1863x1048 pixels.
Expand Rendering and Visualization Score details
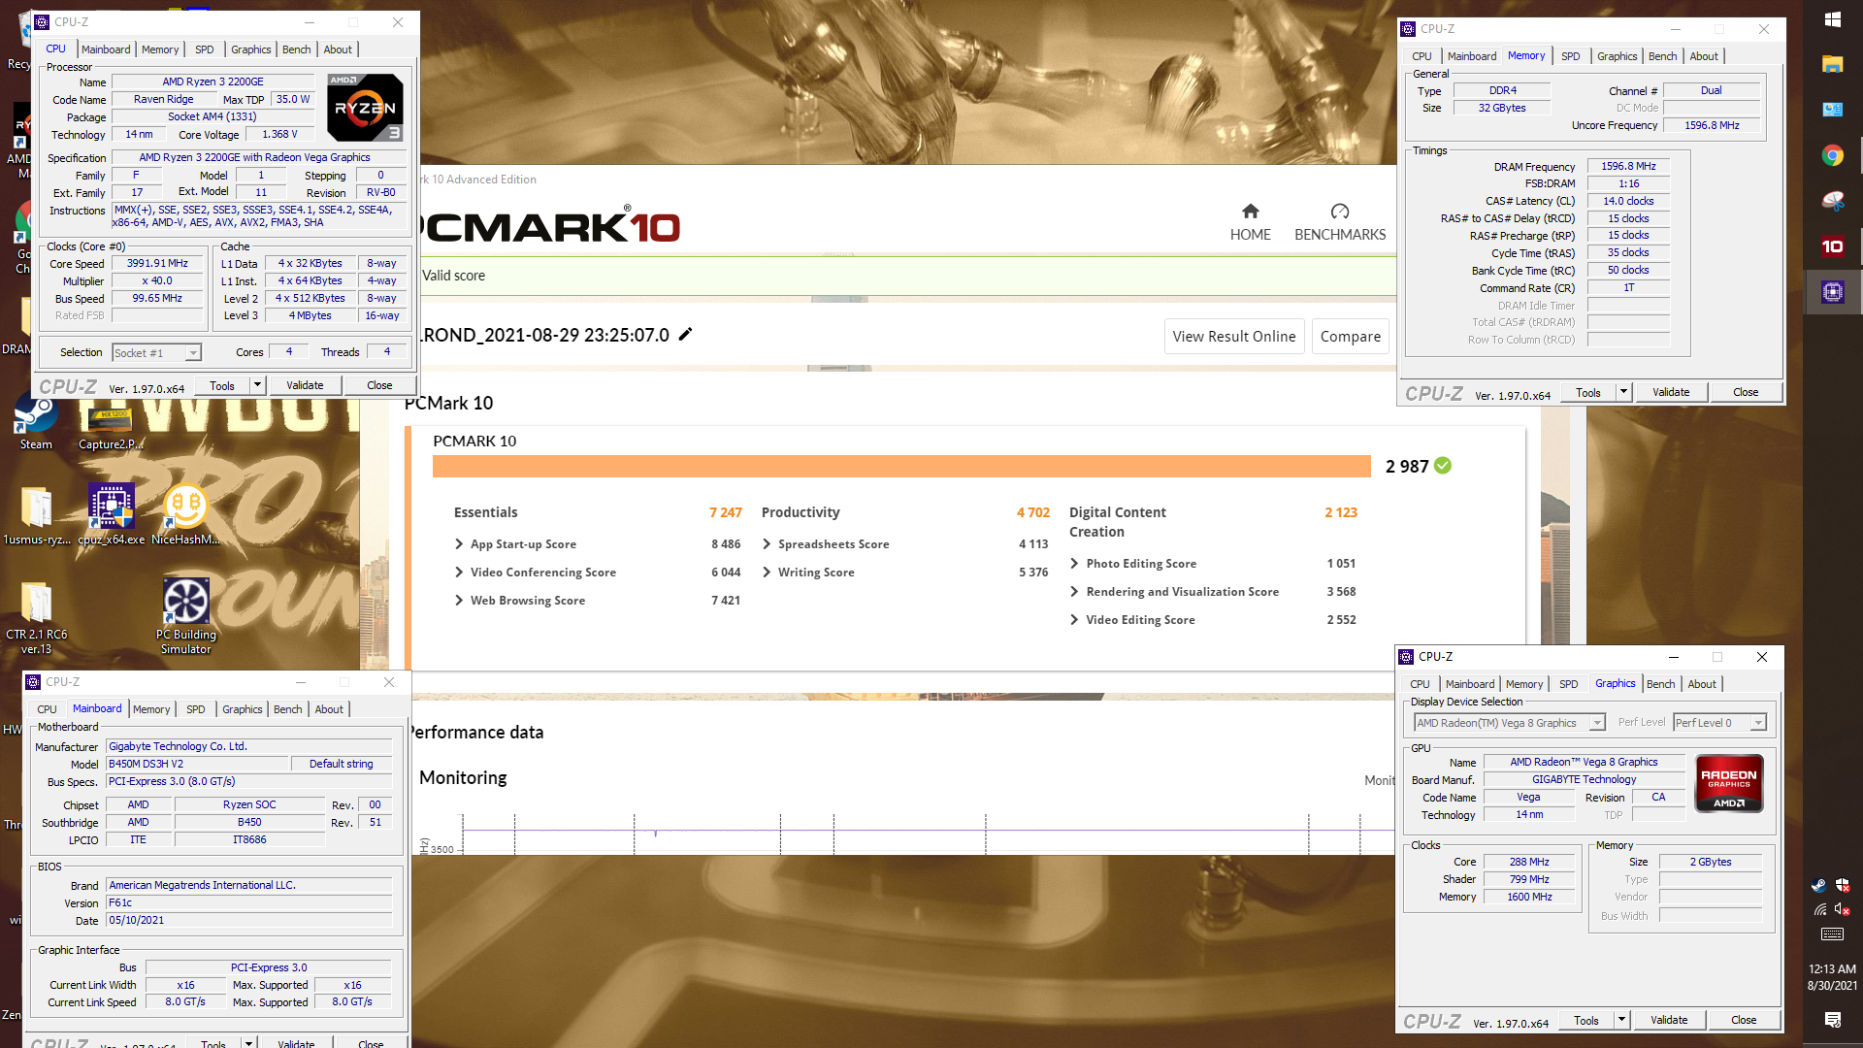(x=1074, y=592)
